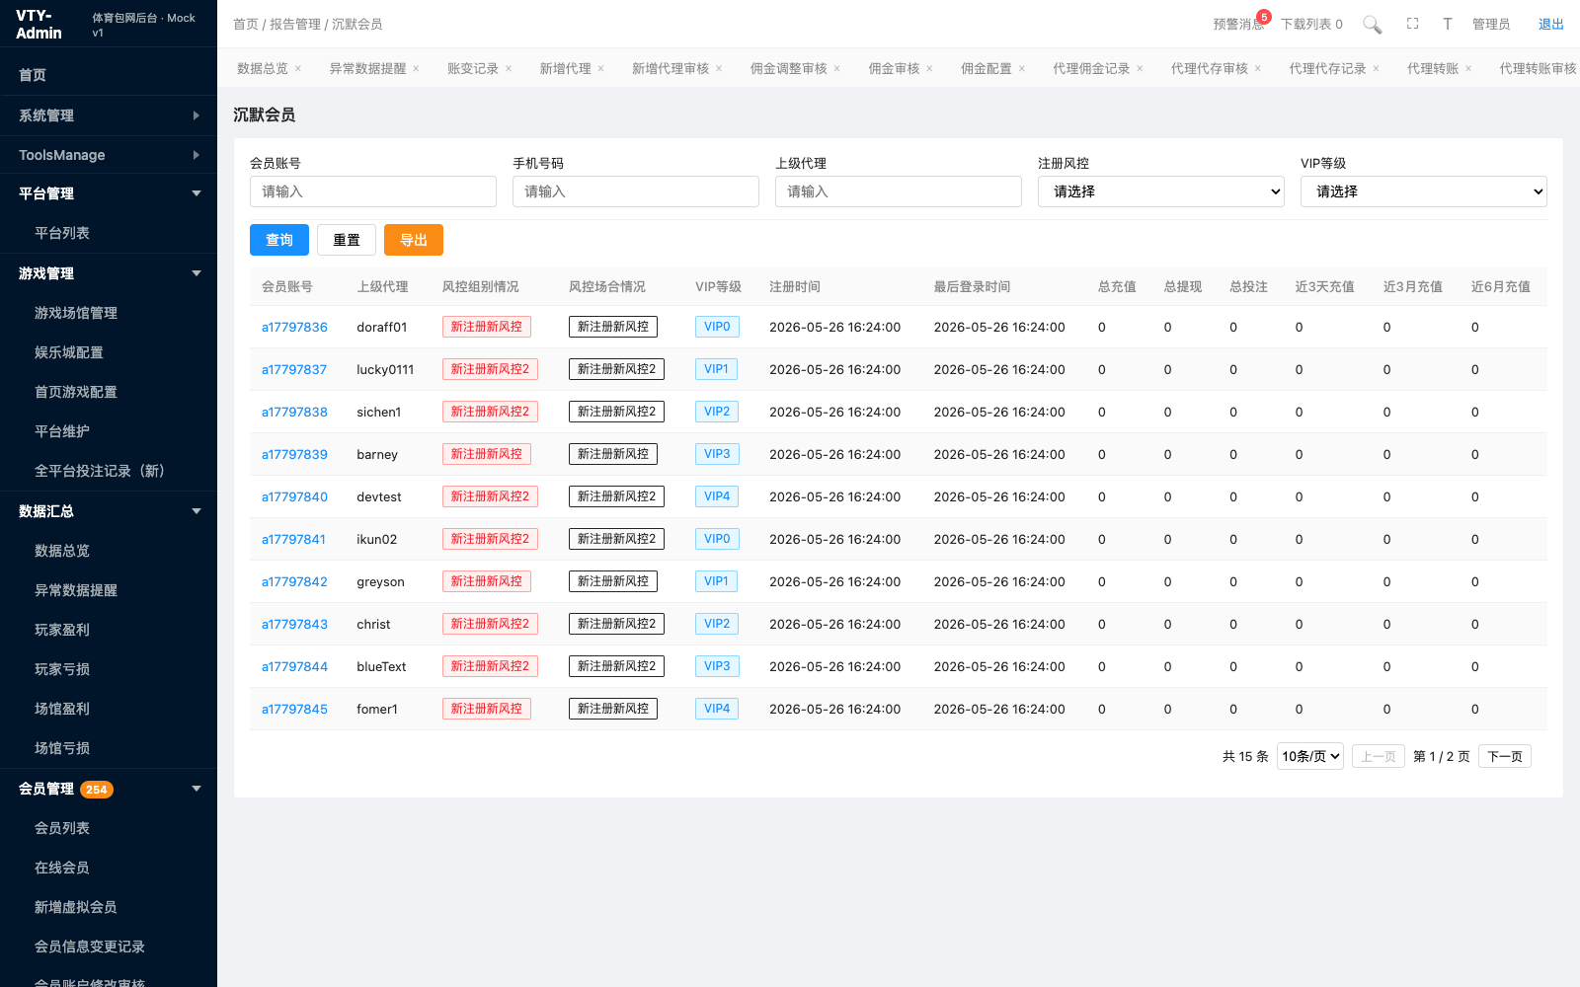
Task: Expand the ToolsManage sidebar menu
Action: point(109,155)
